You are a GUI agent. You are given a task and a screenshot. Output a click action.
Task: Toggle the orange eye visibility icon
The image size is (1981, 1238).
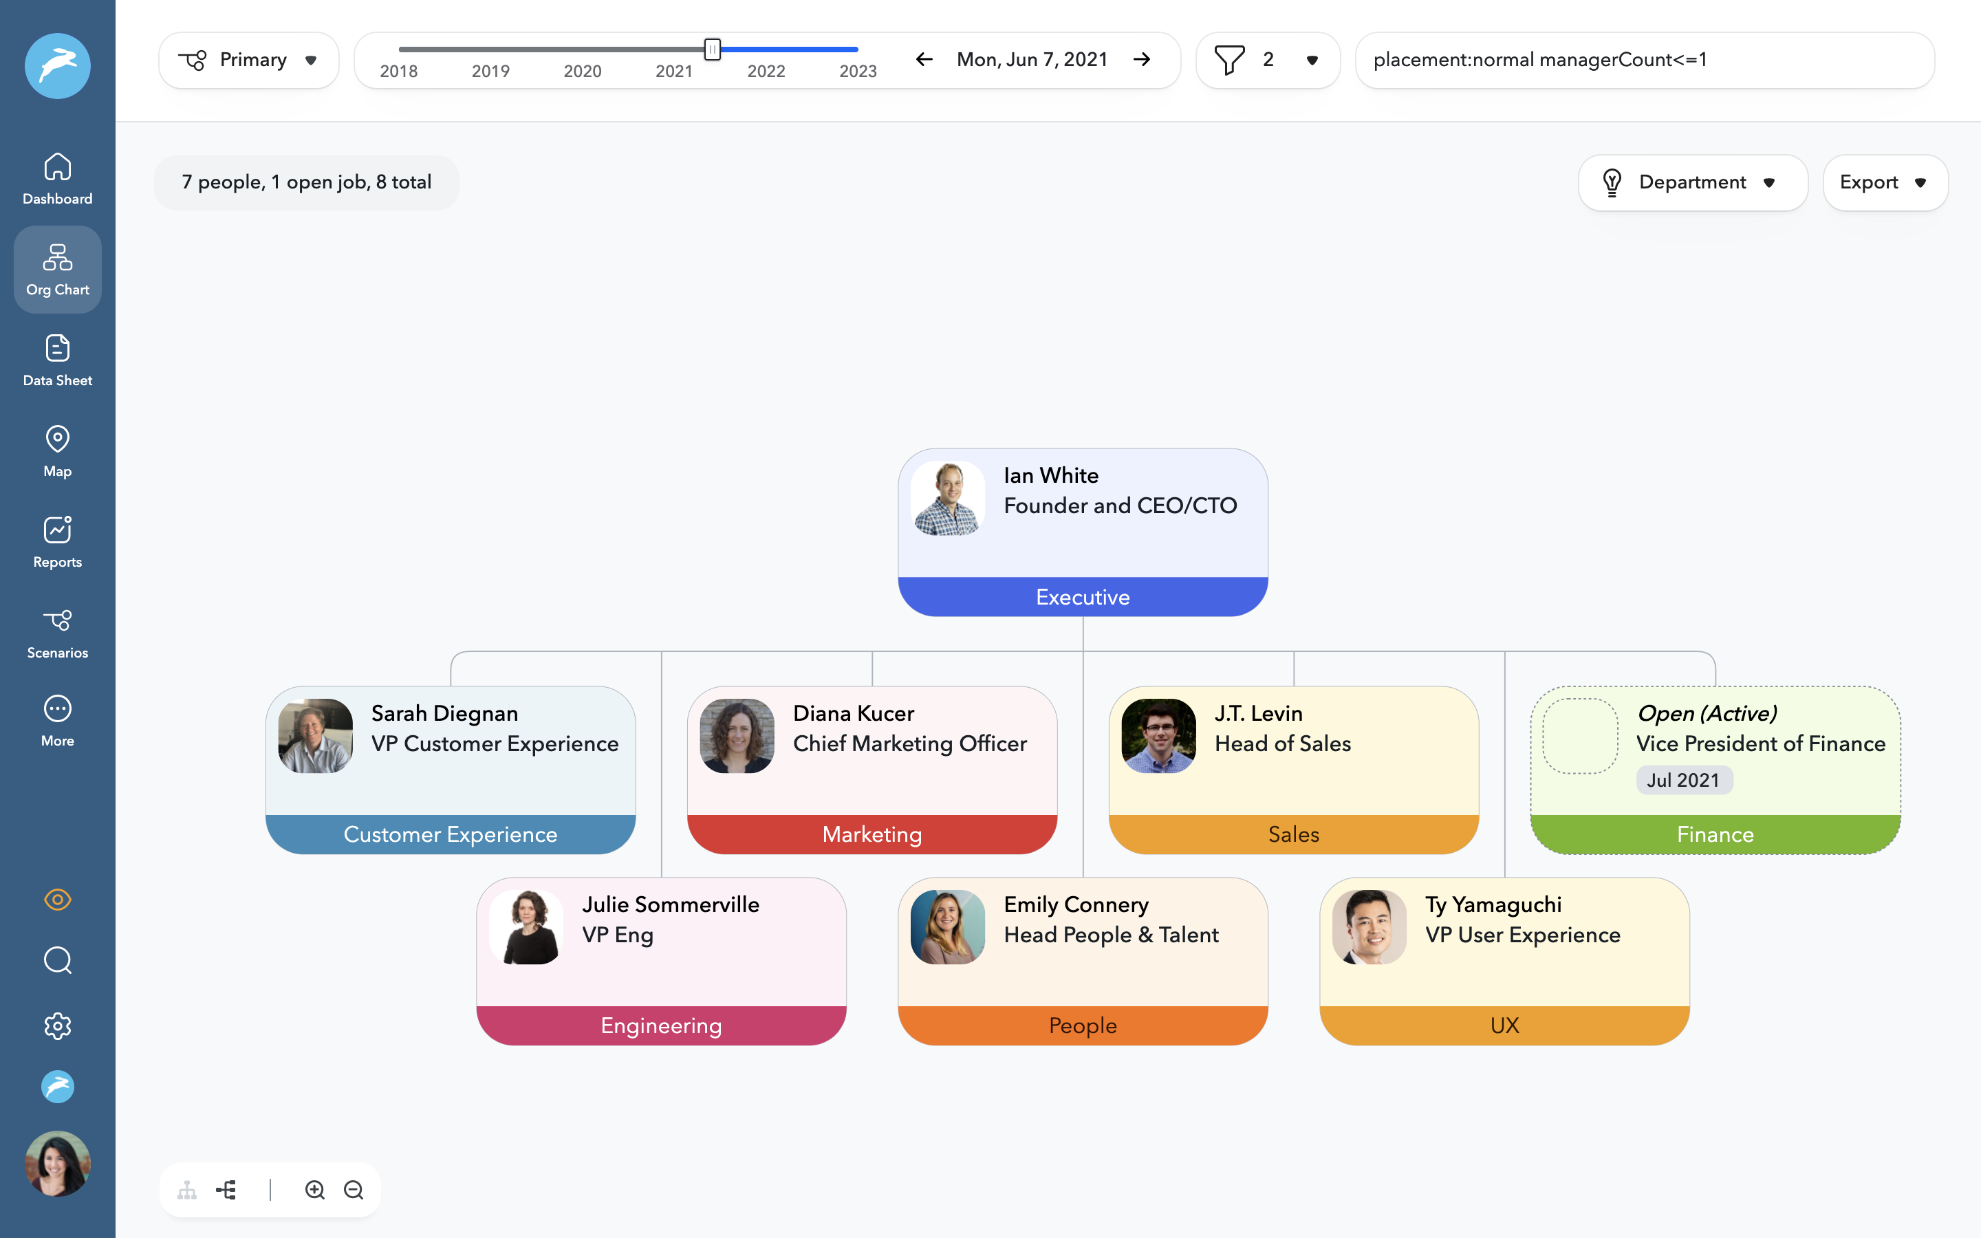57,900
